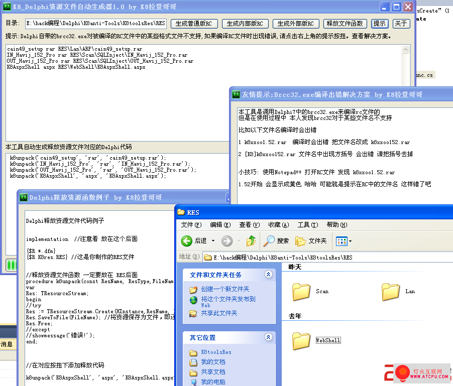Open the 帮助(H) menu
The image size is (453, 386).
coord(337,225)
